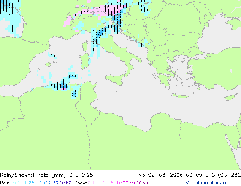Viewport: 241px width, 186px height.
Task: Click the 'Rain' legend label
Action: pyautogui.click(x=5, y=183)
